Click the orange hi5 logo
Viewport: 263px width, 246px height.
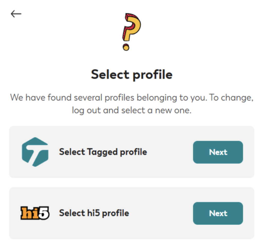(x=35, y=213)
